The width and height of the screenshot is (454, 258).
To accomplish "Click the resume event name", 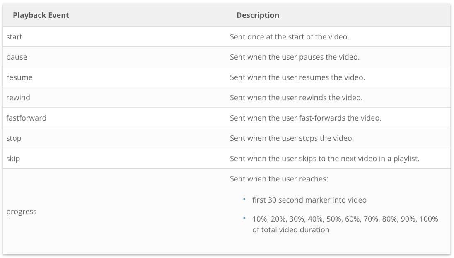I will pos(19,77).
